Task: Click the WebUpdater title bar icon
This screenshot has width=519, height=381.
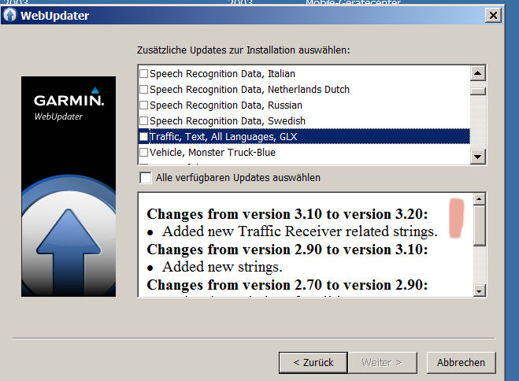Action: tap(10, 15)
